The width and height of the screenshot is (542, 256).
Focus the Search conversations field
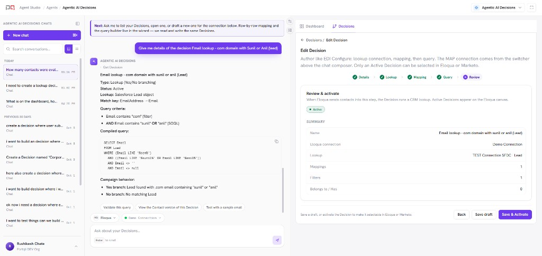33,49
